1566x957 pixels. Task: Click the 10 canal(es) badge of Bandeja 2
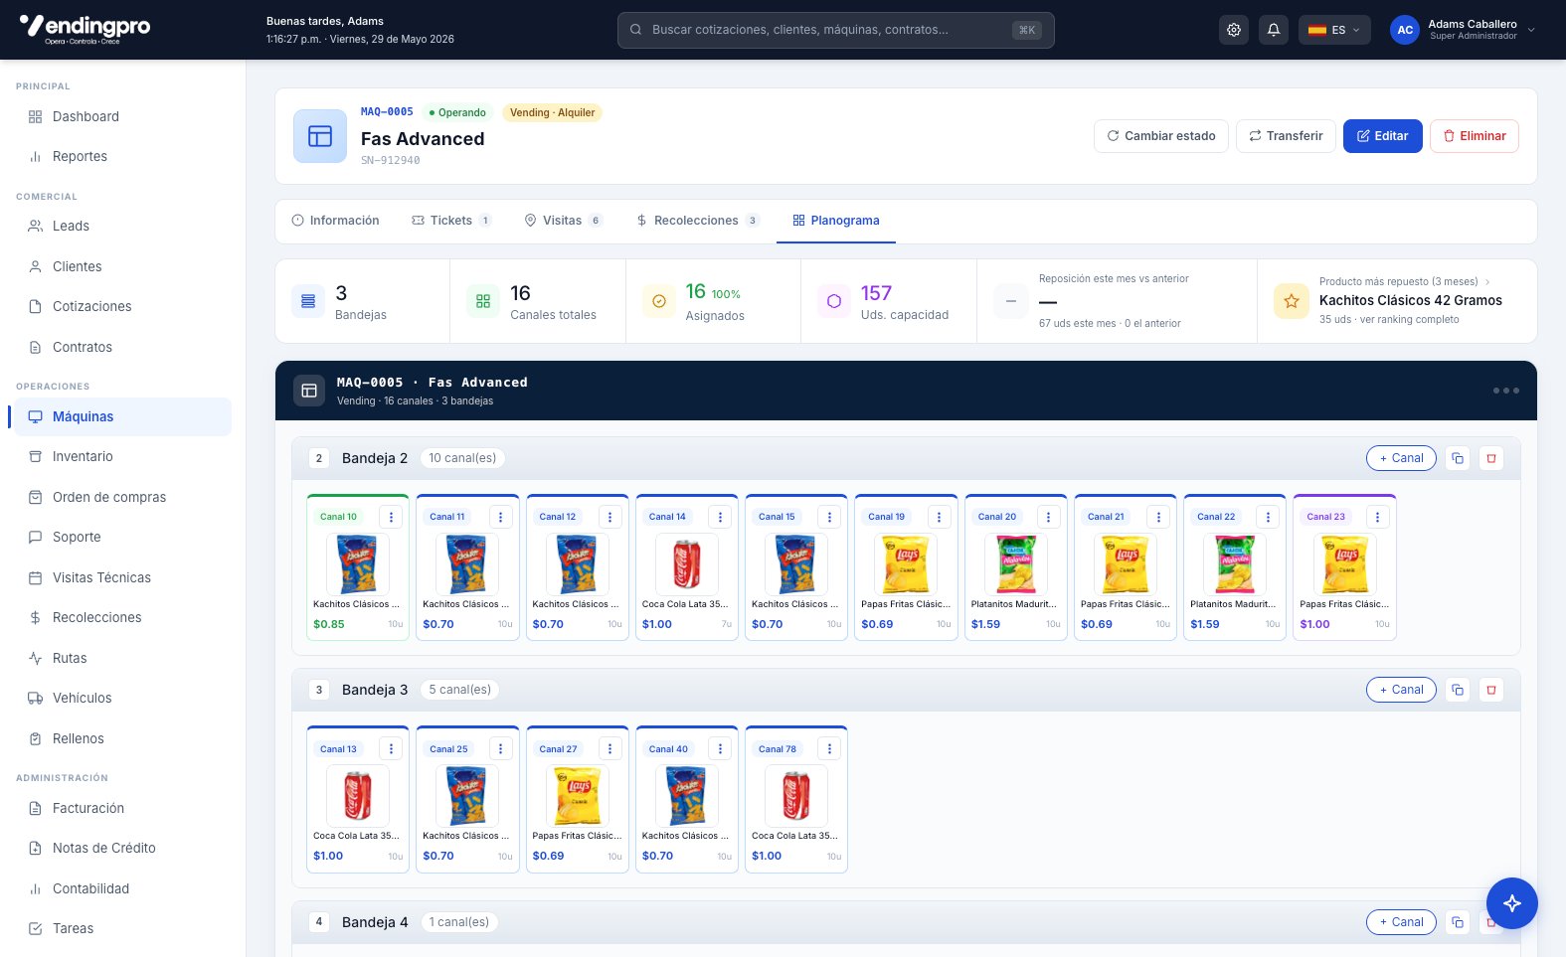(462, 458)
